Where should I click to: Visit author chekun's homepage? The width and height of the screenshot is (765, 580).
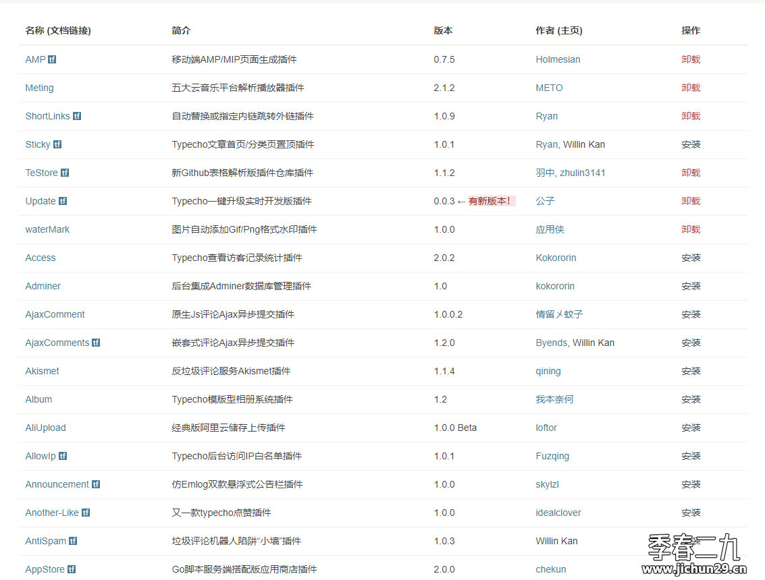(x=551, y=569)
